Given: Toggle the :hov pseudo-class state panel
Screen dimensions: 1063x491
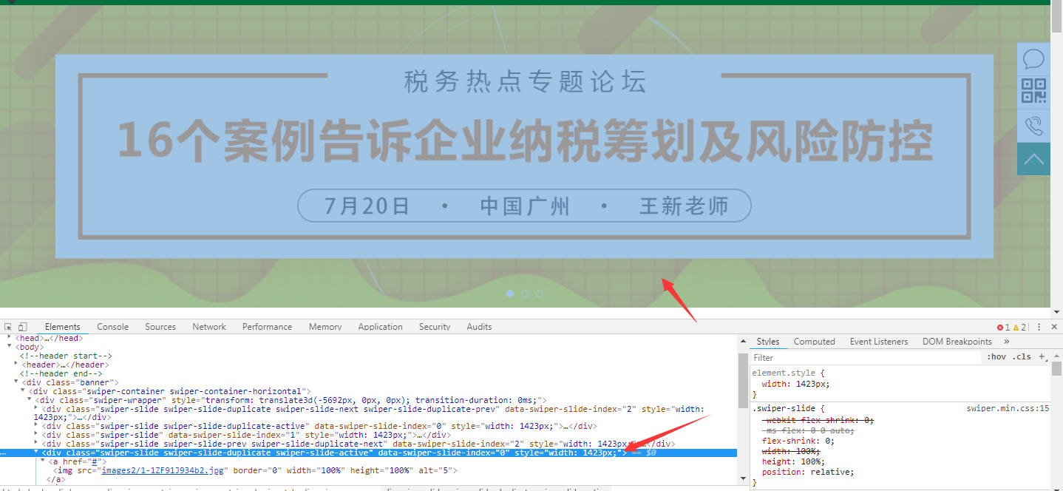Looking at the screenshot, I should (x=996, y=356).
